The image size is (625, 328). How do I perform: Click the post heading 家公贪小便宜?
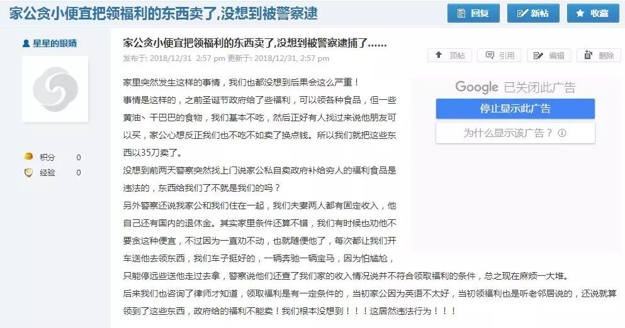coord(255,43)
